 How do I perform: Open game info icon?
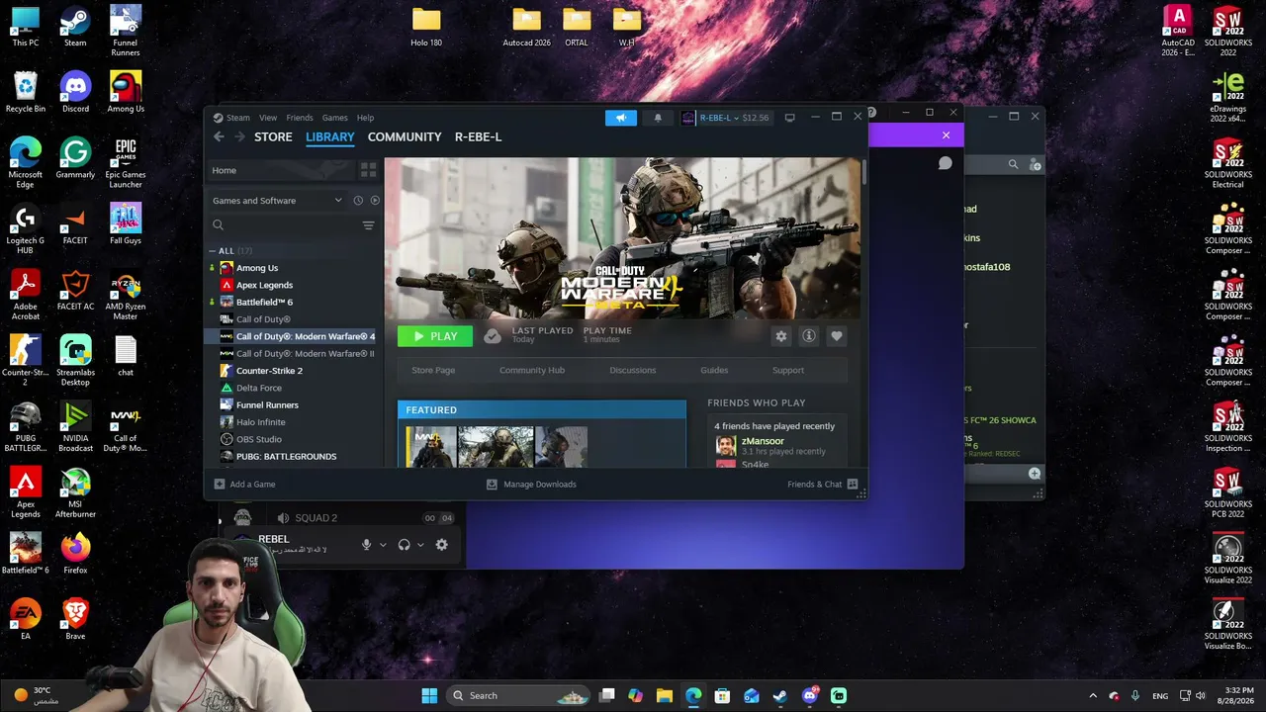[809, 336]
